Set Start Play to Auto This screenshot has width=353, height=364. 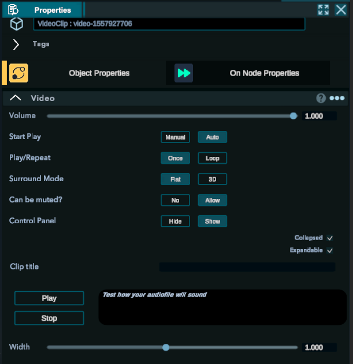pos(213,137)
